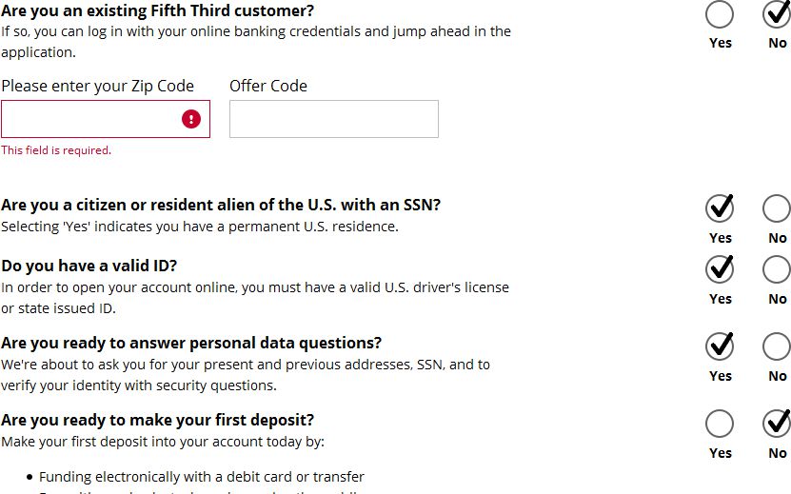
Task: Pick Yes for answering personal data questions
Action: [721, 346]
